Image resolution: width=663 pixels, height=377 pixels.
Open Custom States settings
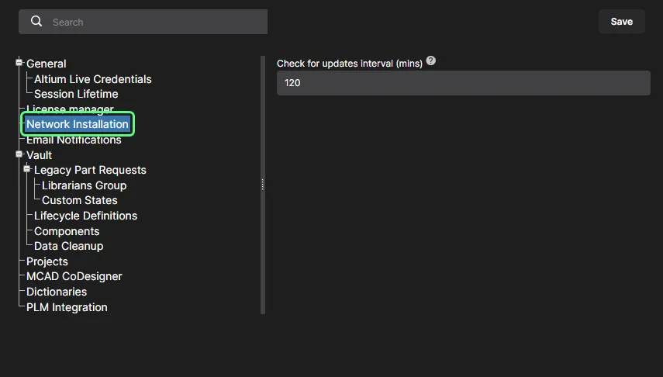(x=79, y=200)
